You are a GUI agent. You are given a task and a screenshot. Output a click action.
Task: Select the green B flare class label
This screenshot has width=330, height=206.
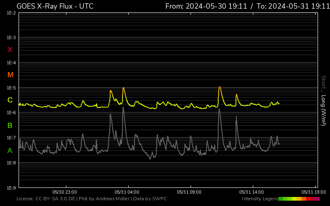click(10, 125)
